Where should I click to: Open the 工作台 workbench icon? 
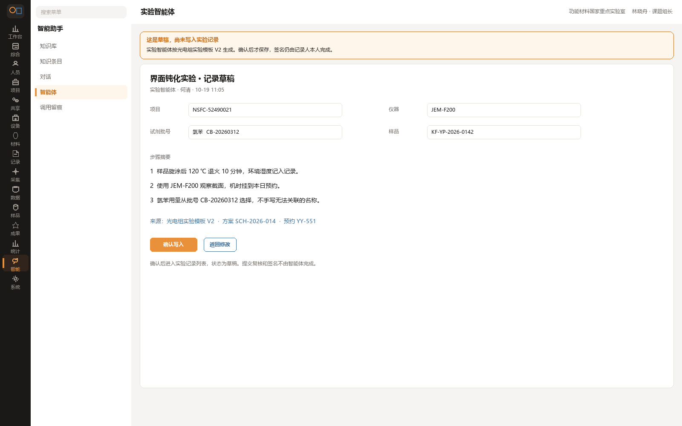click(x=15, y=32)
